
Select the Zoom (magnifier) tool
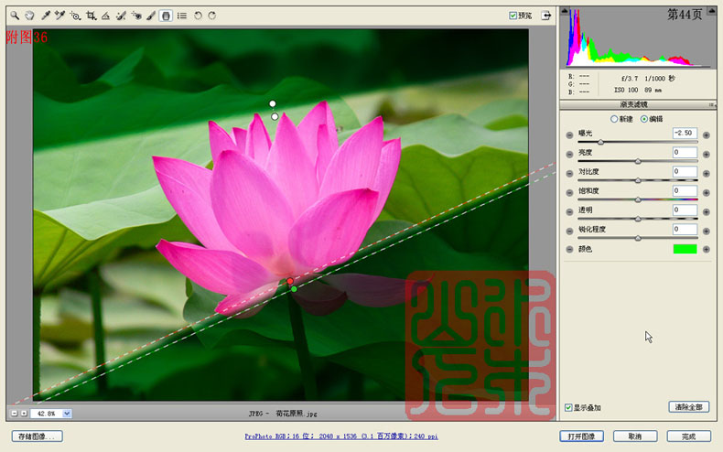coord(15,16)
